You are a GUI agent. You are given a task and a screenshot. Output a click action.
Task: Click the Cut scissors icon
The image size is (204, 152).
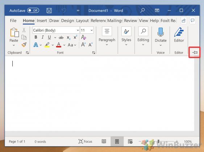tap(24, 30)
